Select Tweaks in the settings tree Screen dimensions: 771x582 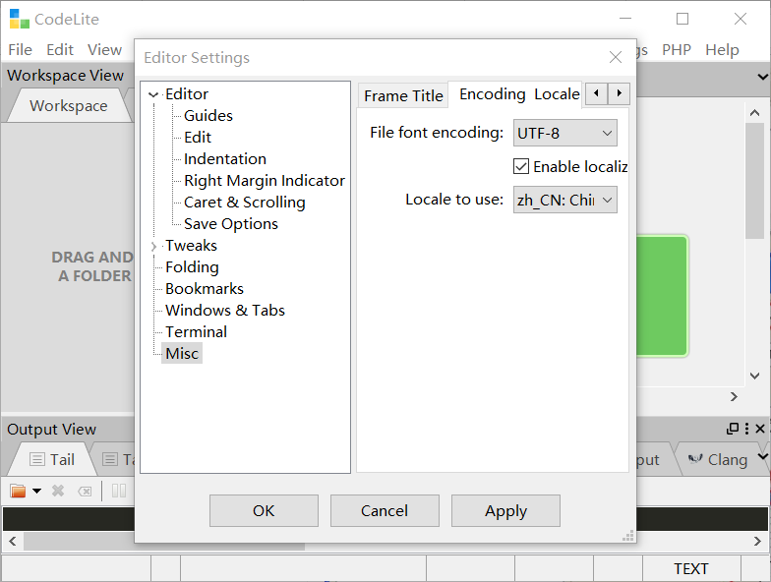tap(191, 246)
